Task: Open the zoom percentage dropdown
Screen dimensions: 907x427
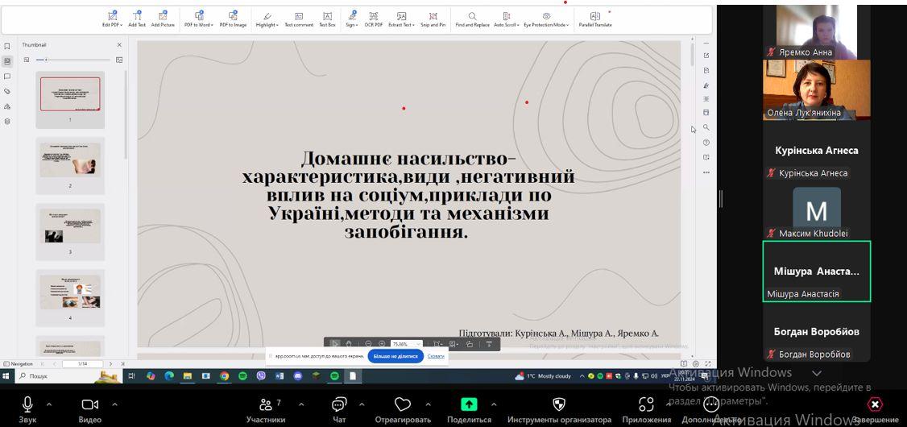Action: tap(417, 344)
